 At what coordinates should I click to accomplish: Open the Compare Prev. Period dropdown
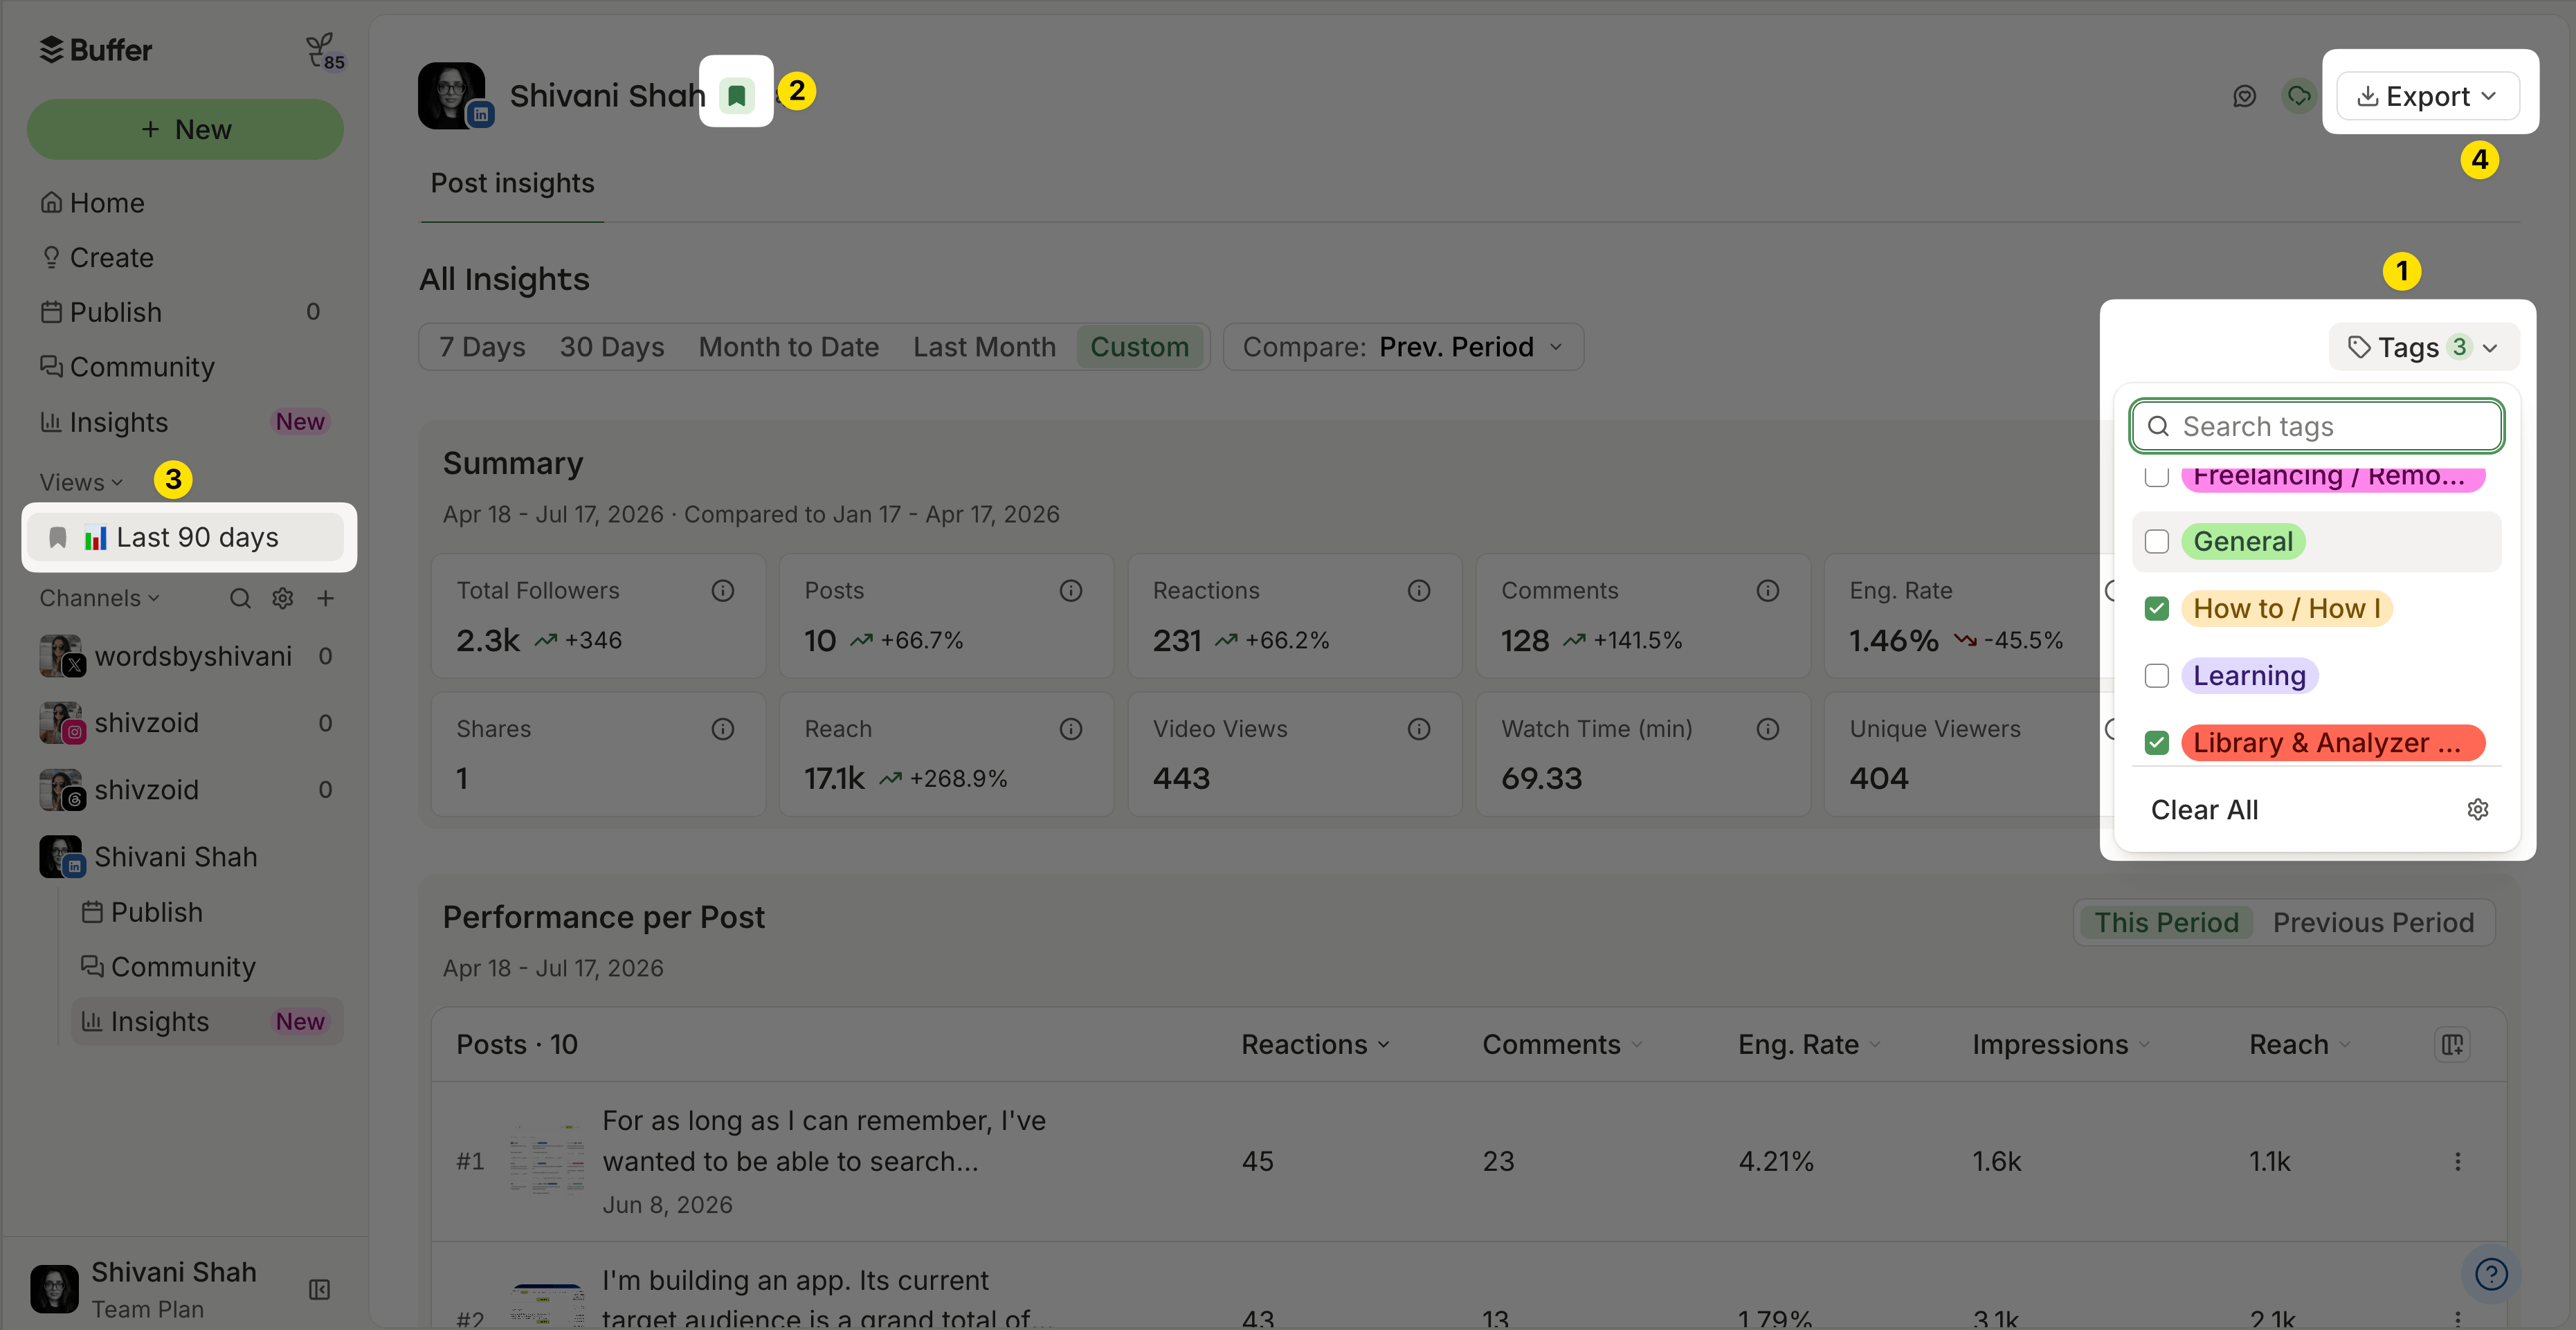1402,347
